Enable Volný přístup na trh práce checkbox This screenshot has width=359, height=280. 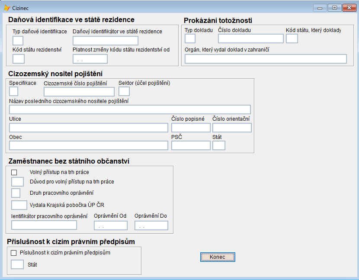pos(14,172)
